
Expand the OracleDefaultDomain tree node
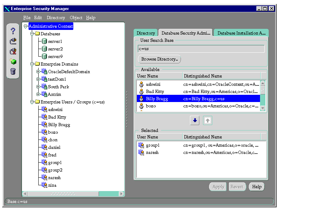tap(38, 72)
